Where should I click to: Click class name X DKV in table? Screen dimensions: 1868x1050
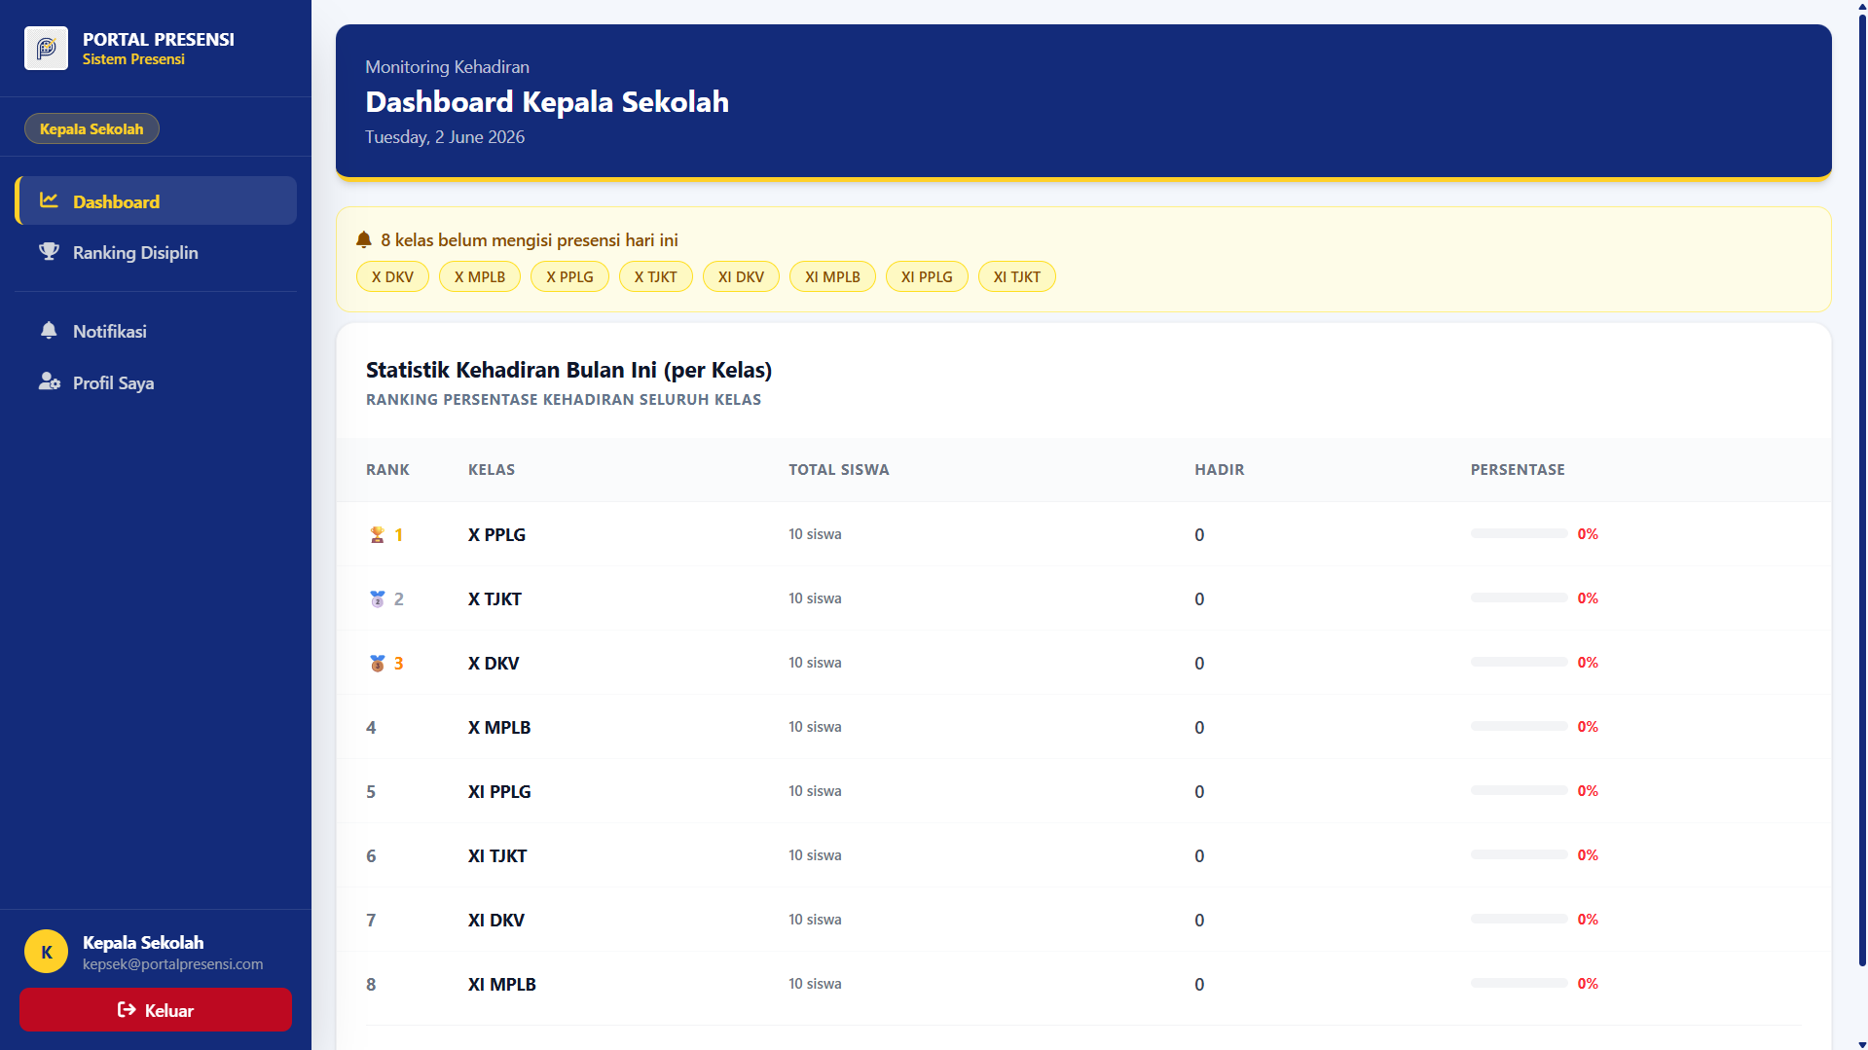click(494, 663)
